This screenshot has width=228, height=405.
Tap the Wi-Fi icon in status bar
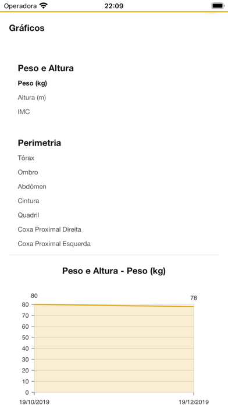click(44, 6)
